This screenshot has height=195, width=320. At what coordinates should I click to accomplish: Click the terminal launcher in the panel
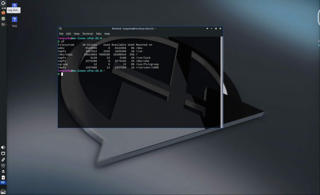click(x=3, y=24)
